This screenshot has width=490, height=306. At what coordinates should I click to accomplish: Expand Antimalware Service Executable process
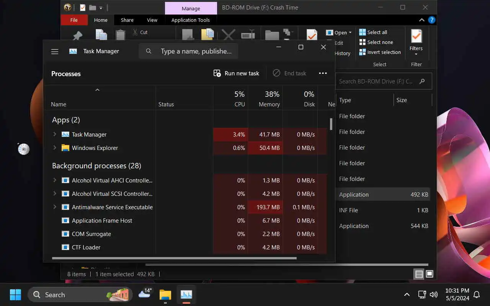click(x=54, y=207)
